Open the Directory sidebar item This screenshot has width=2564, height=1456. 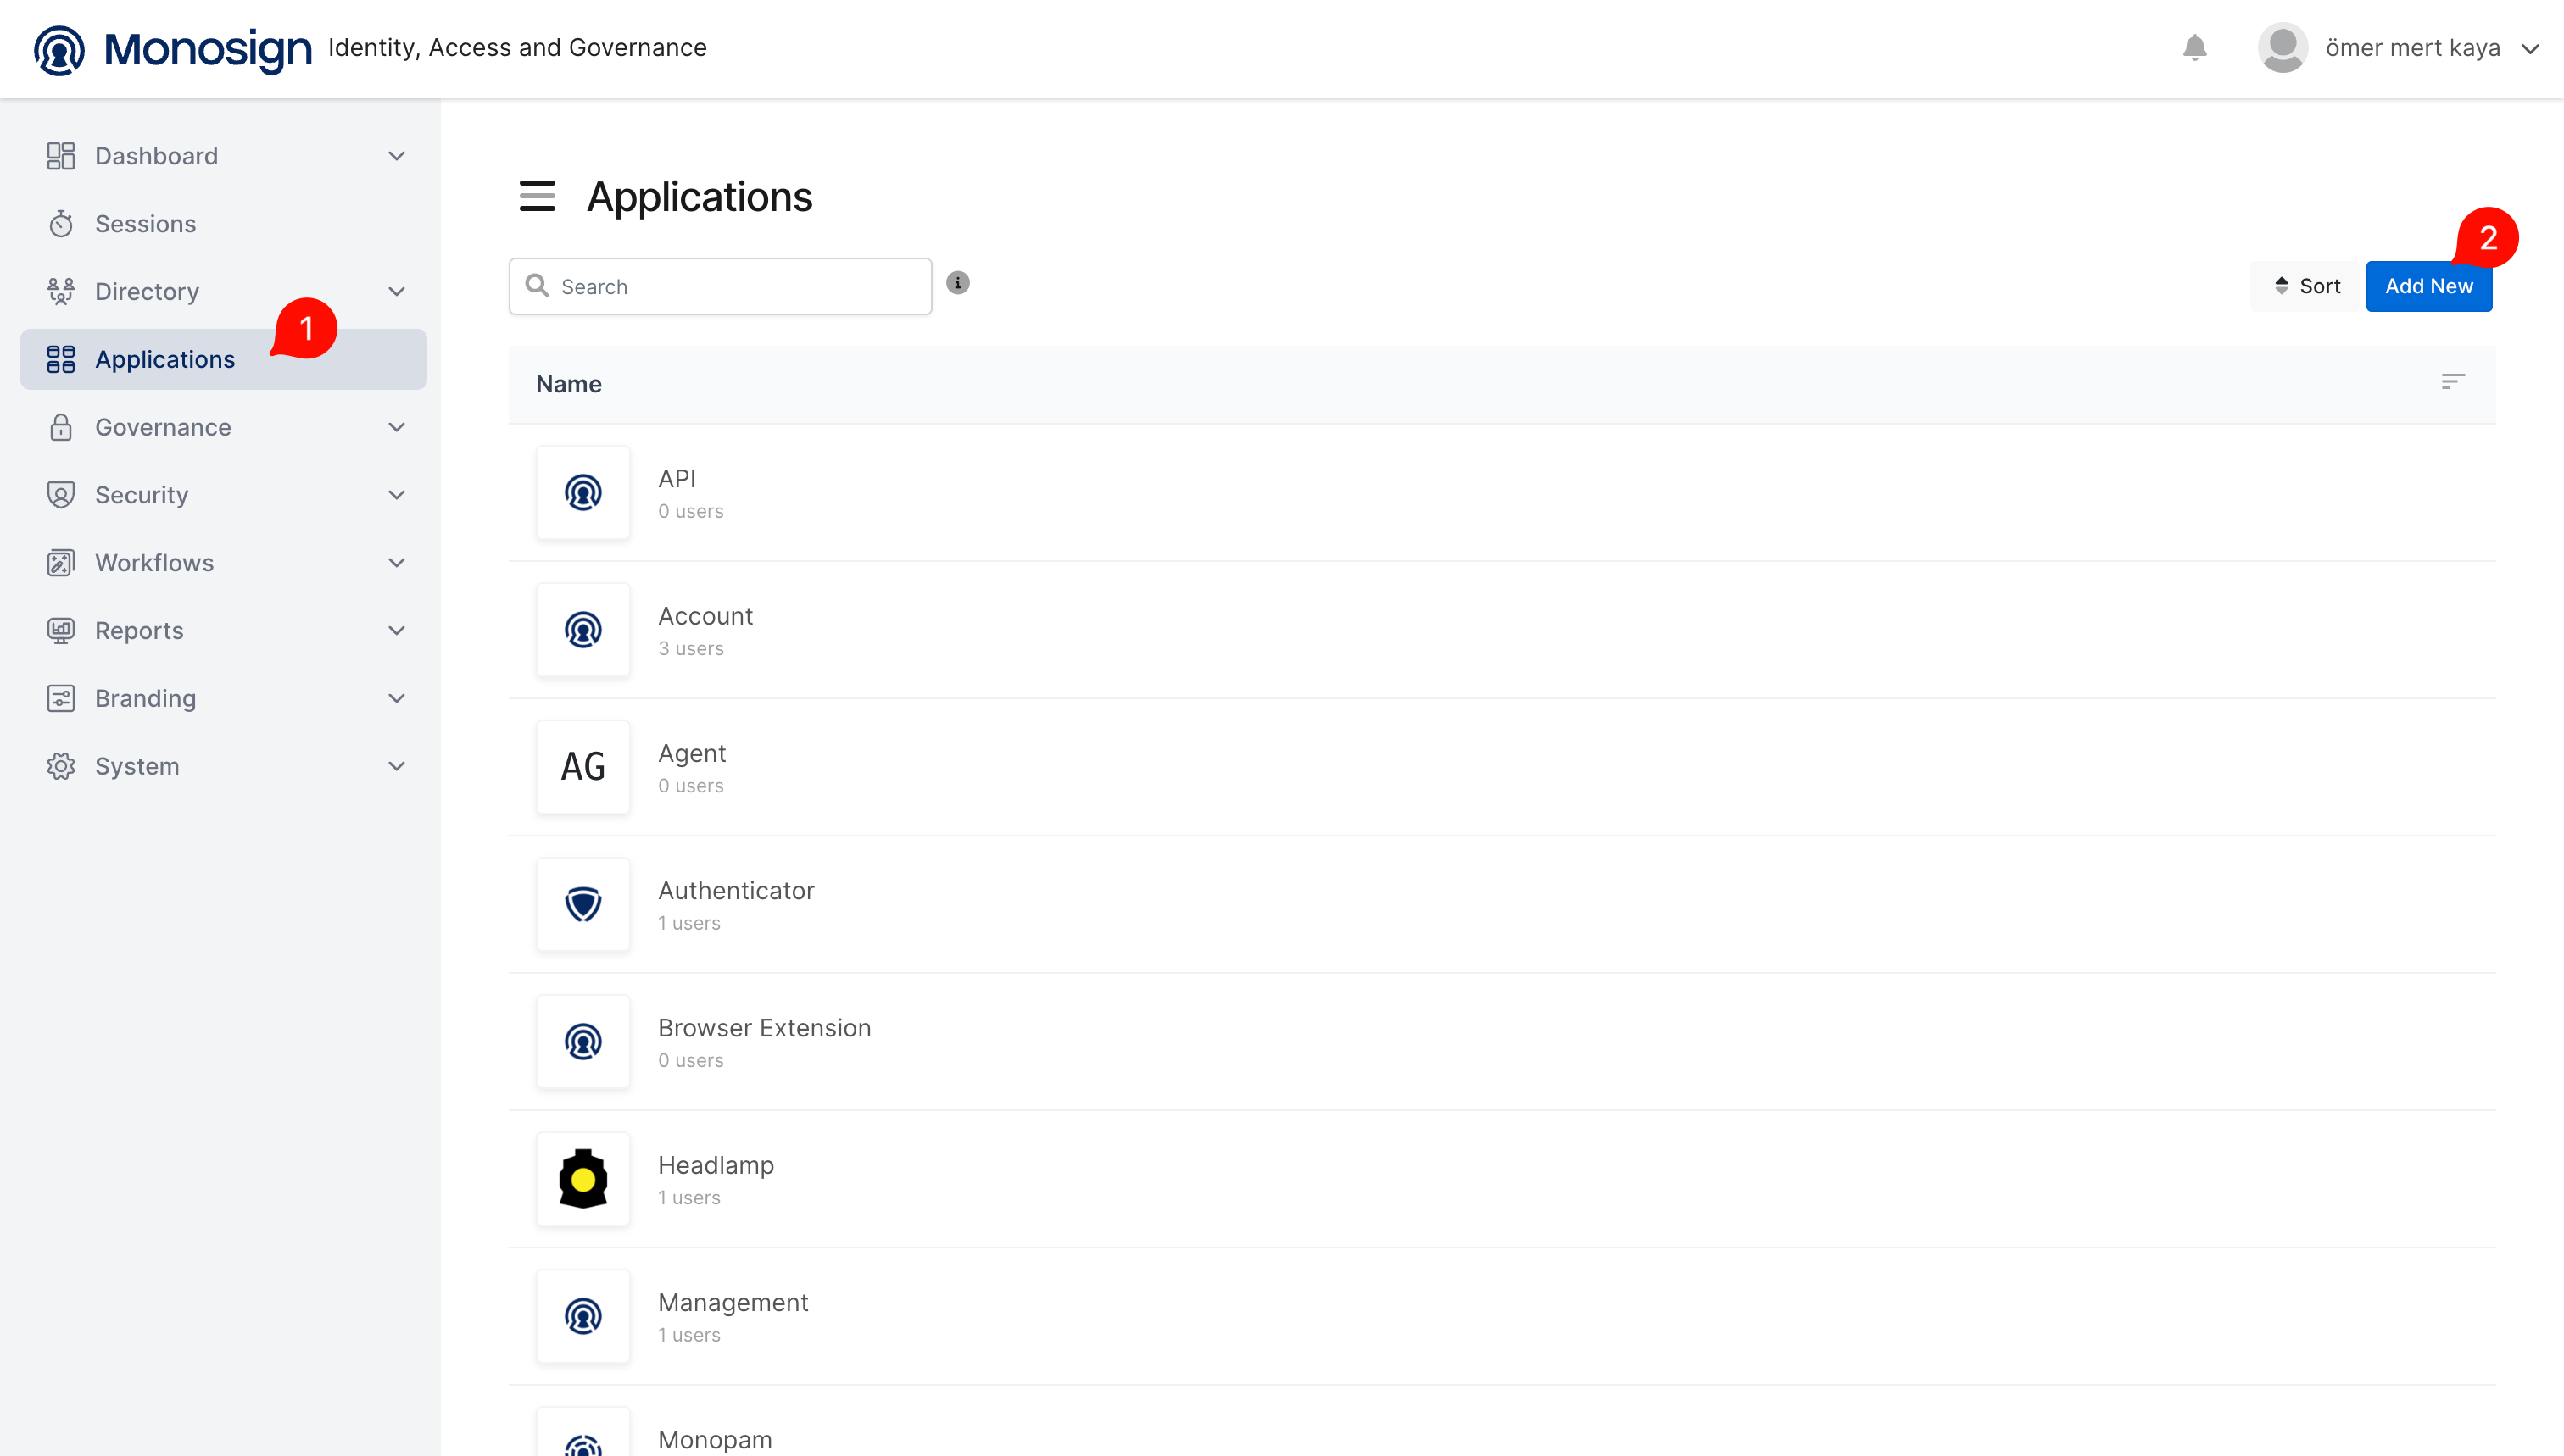pyautogui.click(x=224, y=292)
